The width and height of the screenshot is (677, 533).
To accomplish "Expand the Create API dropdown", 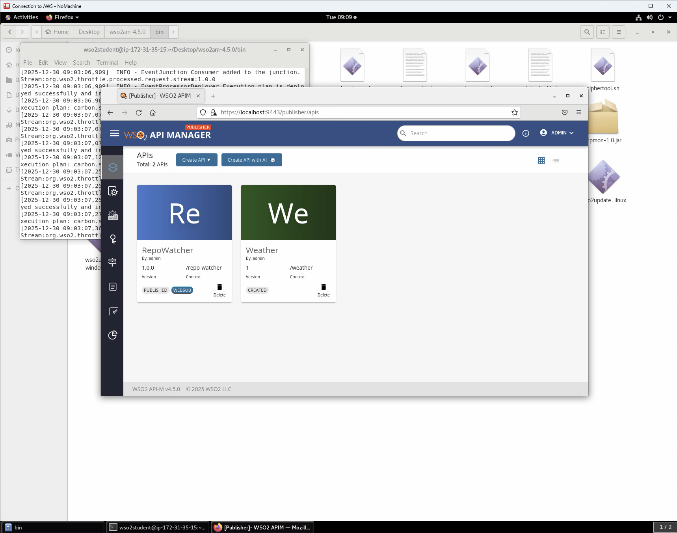I will pyautogui.click(x=197, y=160).
